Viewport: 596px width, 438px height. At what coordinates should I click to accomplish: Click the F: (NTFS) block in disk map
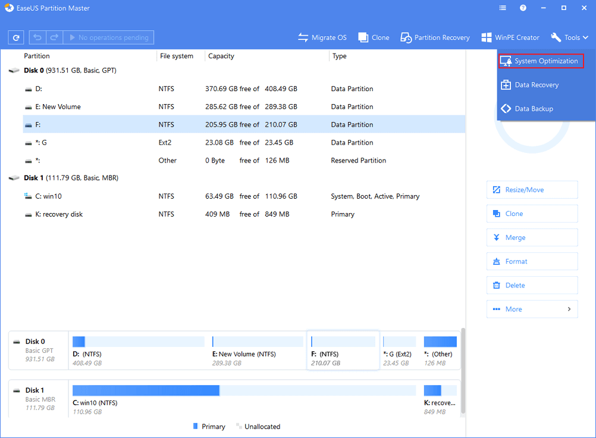(x=343, y=351)
